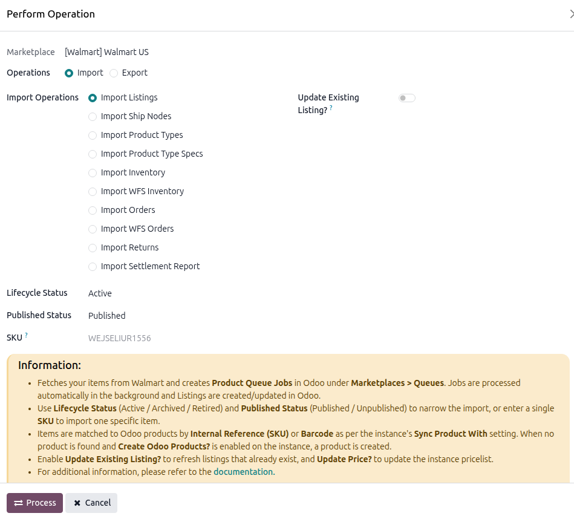574x516 pixels.
Task: Open the documentation link
Action: (x=244, y=472)
